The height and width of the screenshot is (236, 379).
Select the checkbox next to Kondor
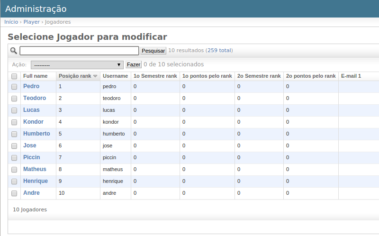pos(14,122)
